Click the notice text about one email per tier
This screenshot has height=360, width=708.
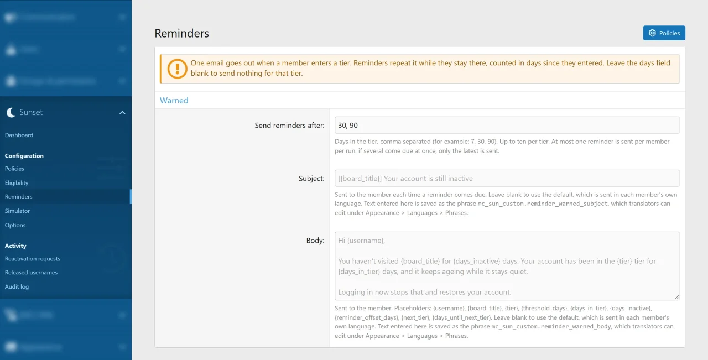431,68
